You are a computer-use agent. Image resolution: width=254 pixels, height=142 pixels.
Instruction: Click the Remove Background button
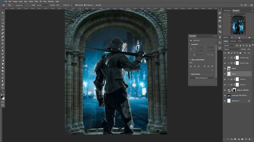202,78
